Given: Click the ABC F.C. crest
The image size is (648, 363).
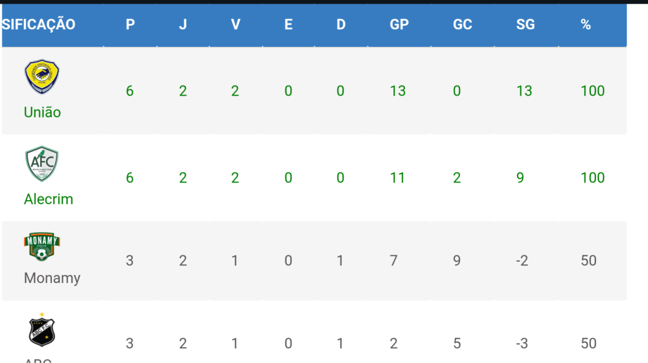Looking at the screenshot, I should 42,330.
